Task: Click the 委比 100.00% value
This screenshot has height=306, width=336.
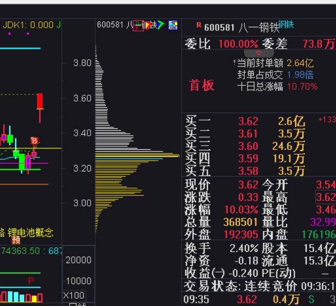Action: click(238, 44)
